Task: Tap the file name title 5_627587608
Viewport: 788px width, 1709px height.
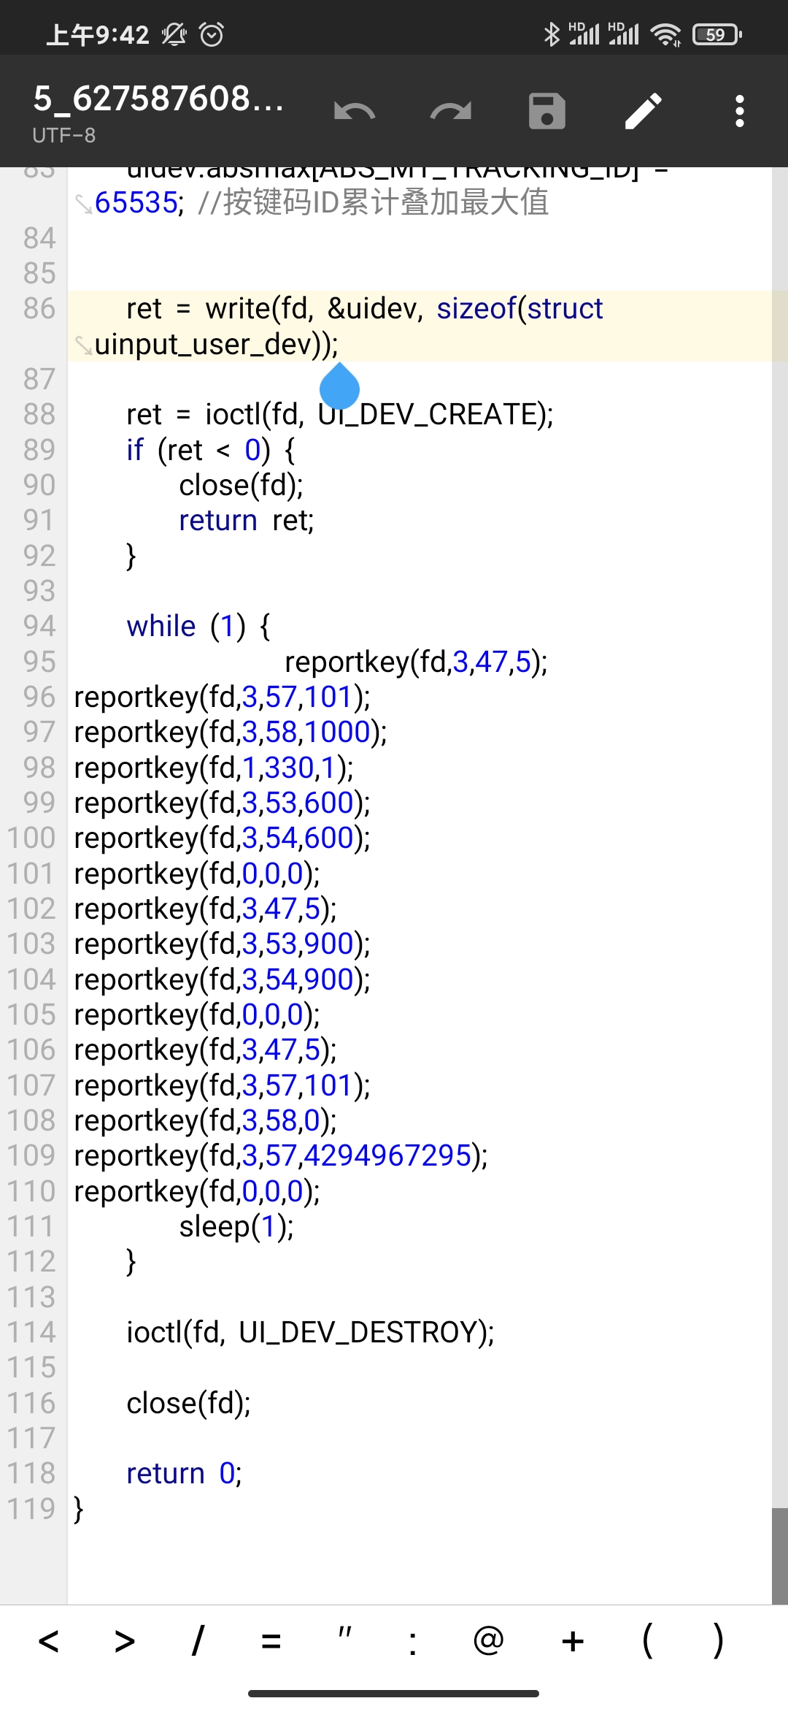Action: coord(159,99)
